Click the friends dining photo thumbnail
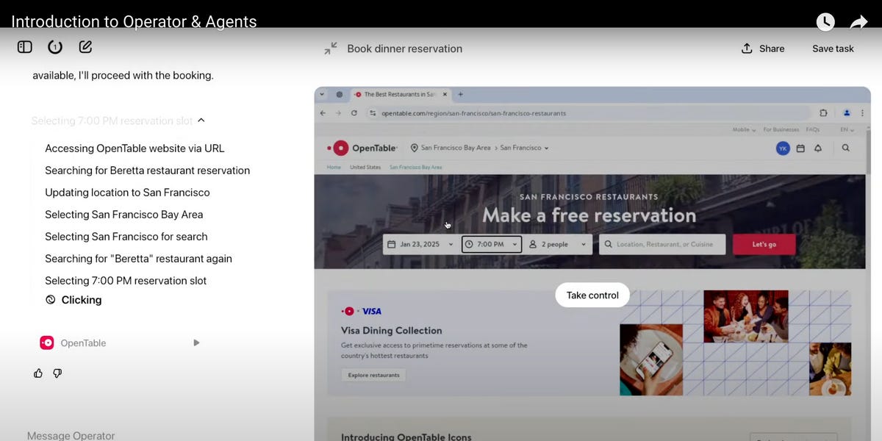The height and width of the screenshot is (441, 882). pyautogui.click(x=746, y=316)
